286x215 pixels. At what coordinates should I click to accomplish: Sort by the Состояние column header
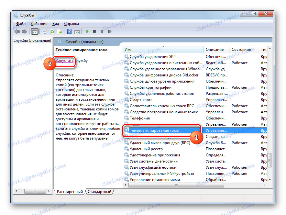pos(244,50)
